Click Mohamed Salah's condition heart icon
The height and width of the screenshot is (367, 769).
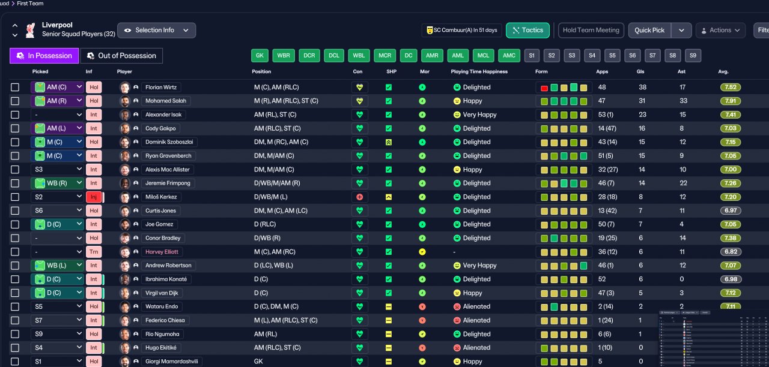pos(360,101)
